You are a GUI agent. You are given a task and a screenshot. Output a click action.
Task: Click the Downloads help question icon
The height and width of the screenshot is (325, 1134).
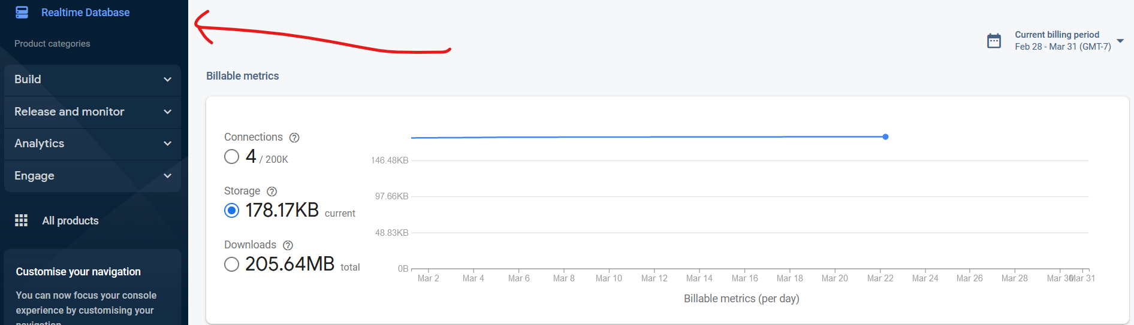click(288, 245)
